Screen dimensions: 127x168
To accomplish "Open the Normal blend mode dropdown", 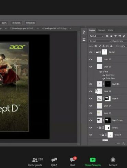I will [100, 41].
